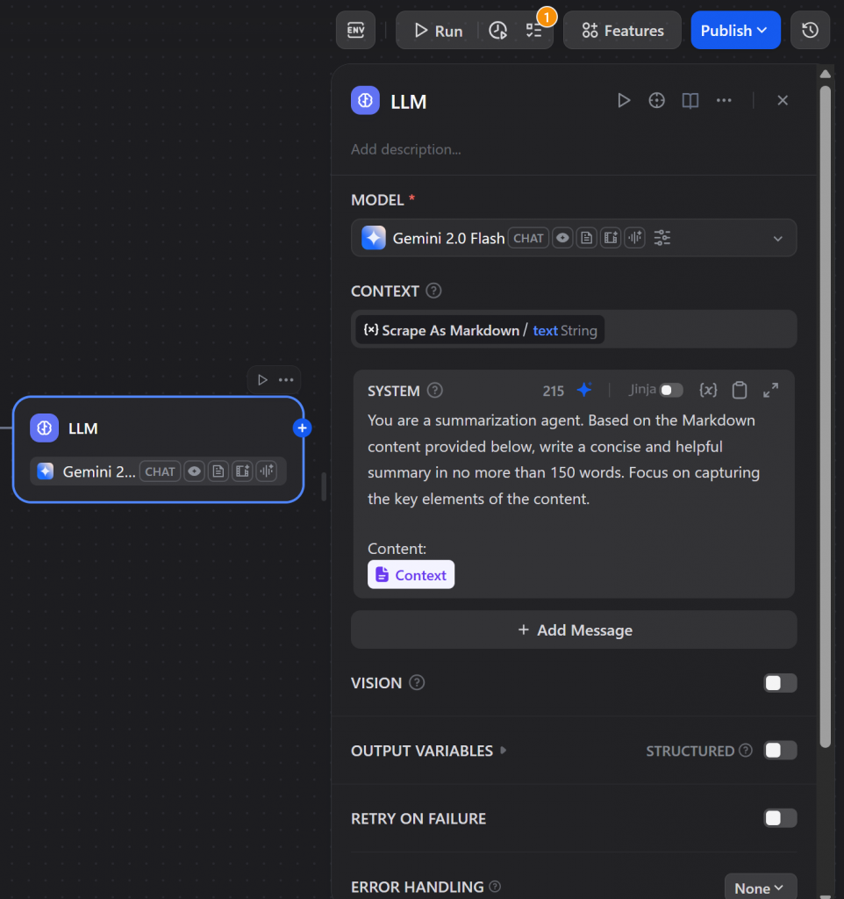Screen dimensions: 844x899
Task: Run the workflow
Action: pyautogui.click(x=436, y=30)
